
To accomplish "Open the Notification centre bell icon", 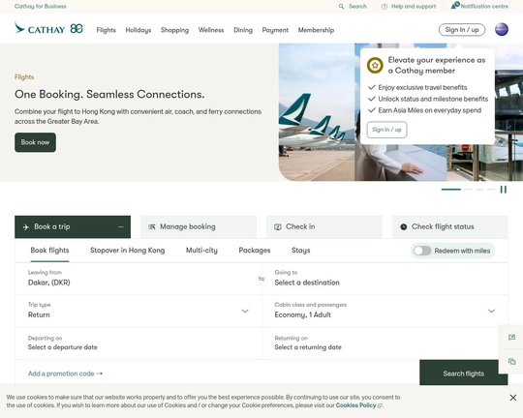I will tap(455, 6).
